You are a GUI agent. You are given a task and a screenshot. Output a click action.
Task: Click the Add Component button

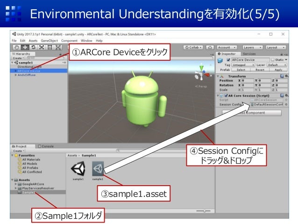click(252, 113)
